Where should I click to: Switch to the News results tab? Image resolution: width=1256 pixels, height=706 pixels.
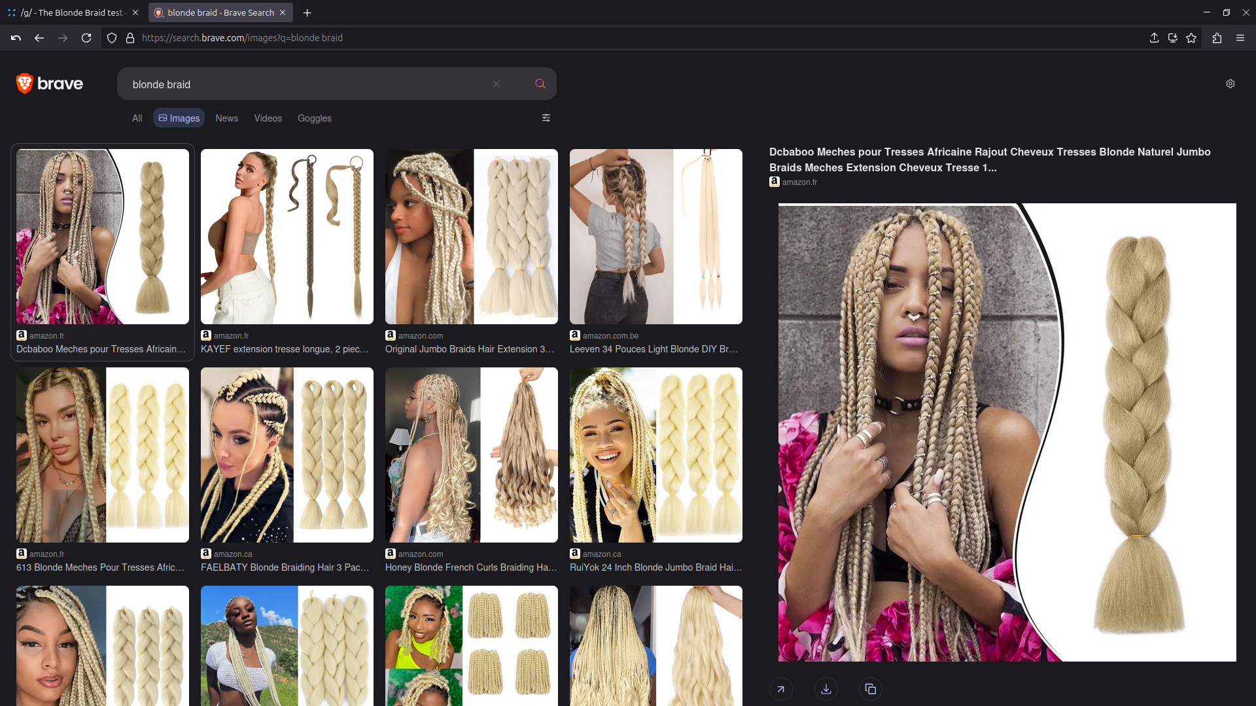[x=226, y=118]
